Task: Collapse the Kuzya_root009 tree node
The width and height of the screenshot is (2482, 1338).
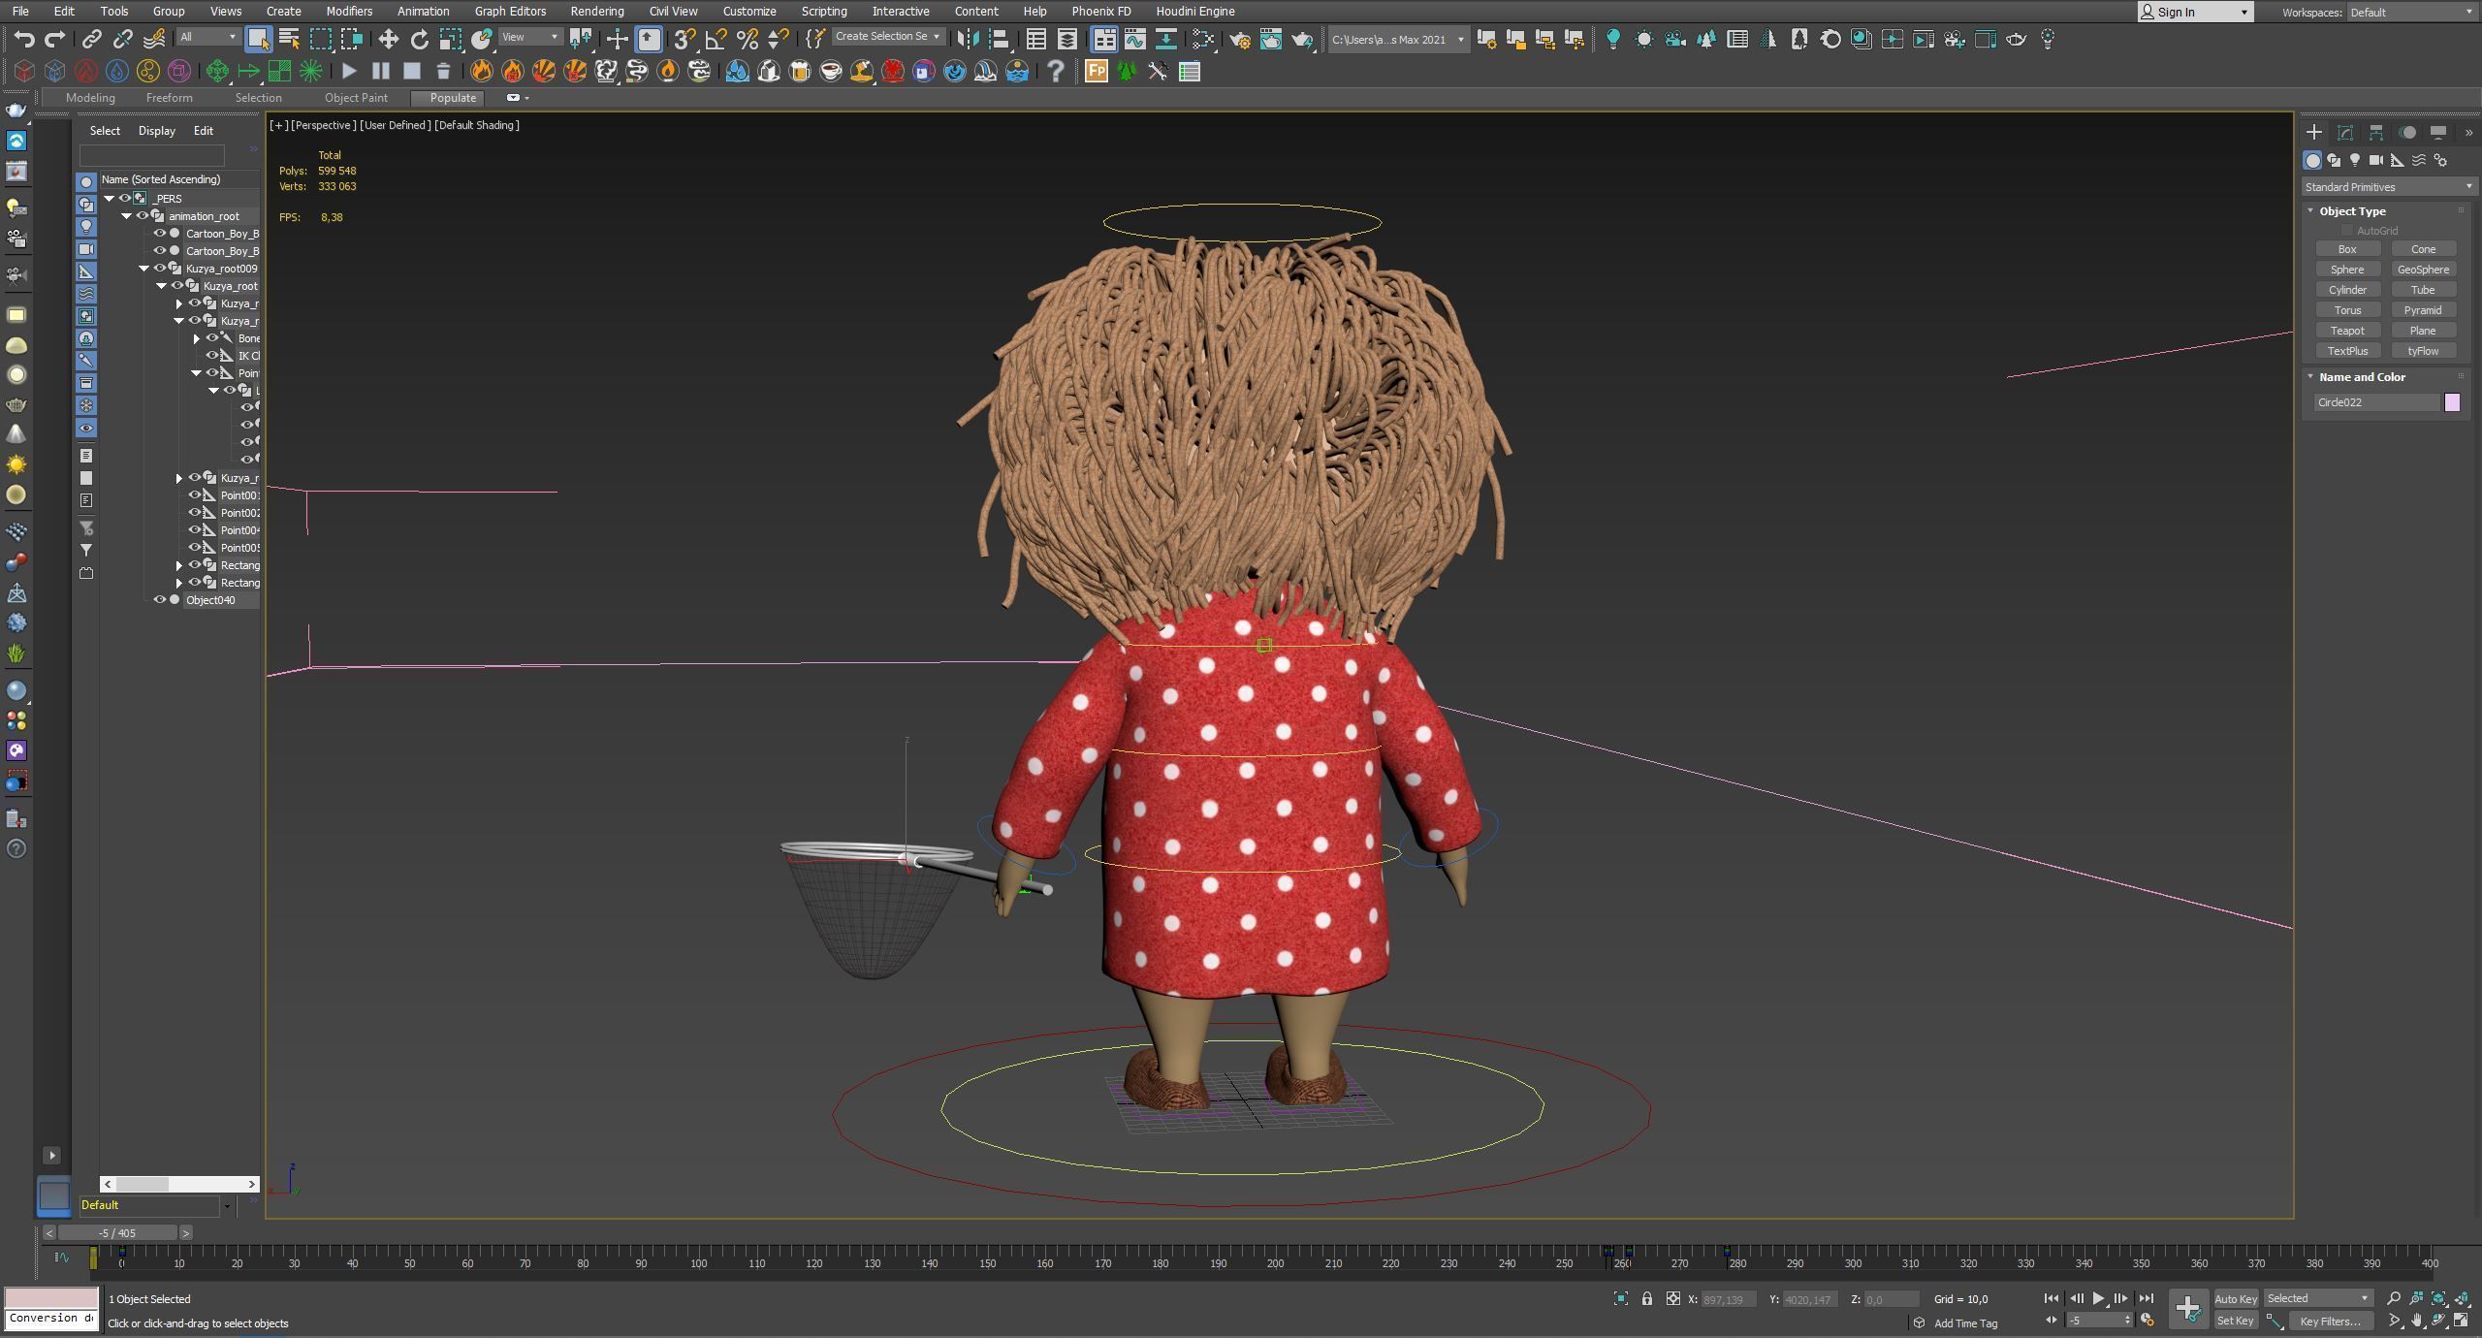Action: coord(143,269)
